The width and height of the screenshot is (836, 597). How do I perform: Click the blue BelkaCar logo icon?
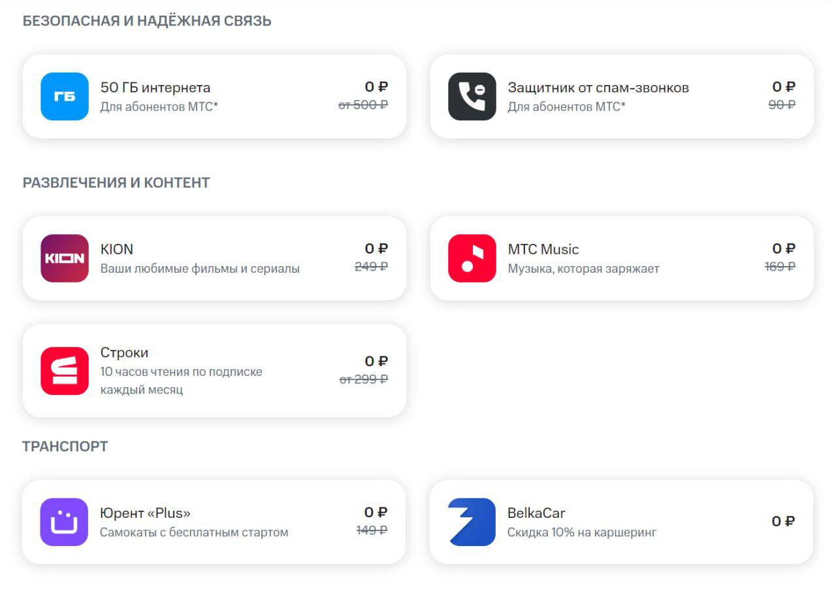click(x=472, y=522)
